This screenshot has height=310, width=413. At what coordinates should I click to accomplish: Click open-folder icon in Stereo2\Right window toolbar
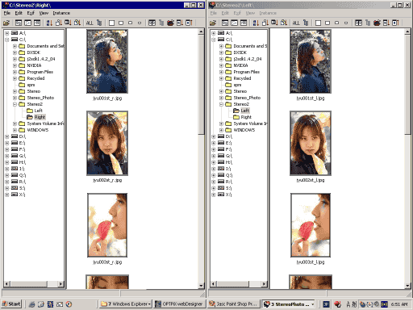(6, 23)
